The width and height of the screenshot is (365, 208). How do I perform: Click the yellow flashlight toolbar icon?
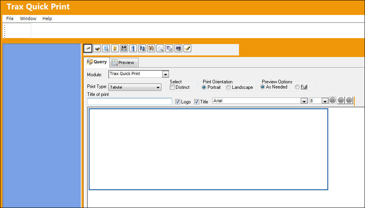[x=187, y=49]
